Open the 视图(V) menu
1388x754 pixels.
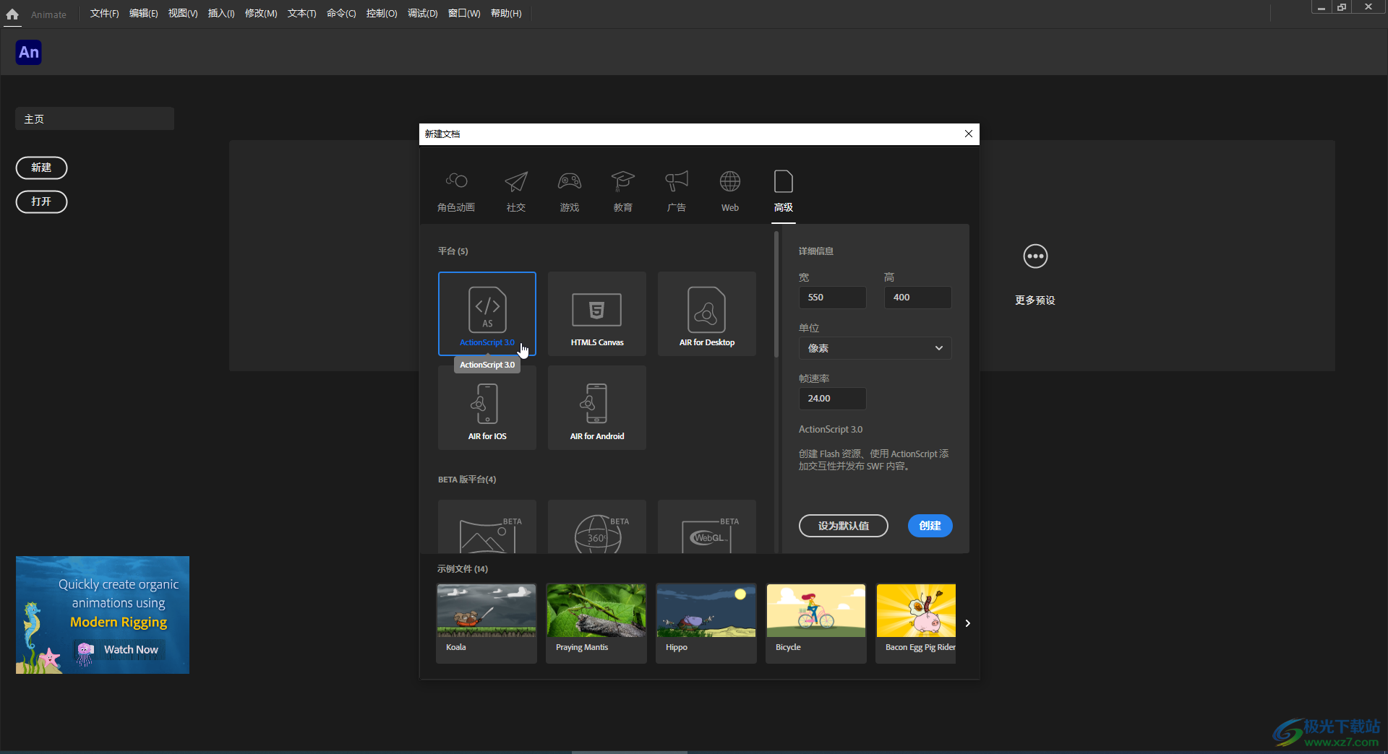(x=183, y=14)
